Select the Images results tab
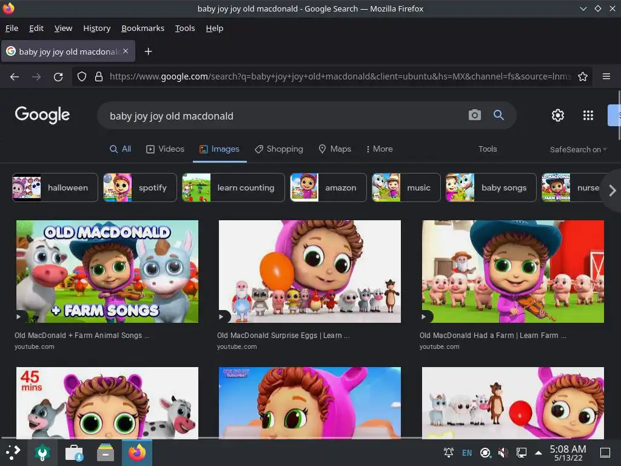Image resolution: width=621 pixels, height=466 pixels. click(x=220, y=149)
